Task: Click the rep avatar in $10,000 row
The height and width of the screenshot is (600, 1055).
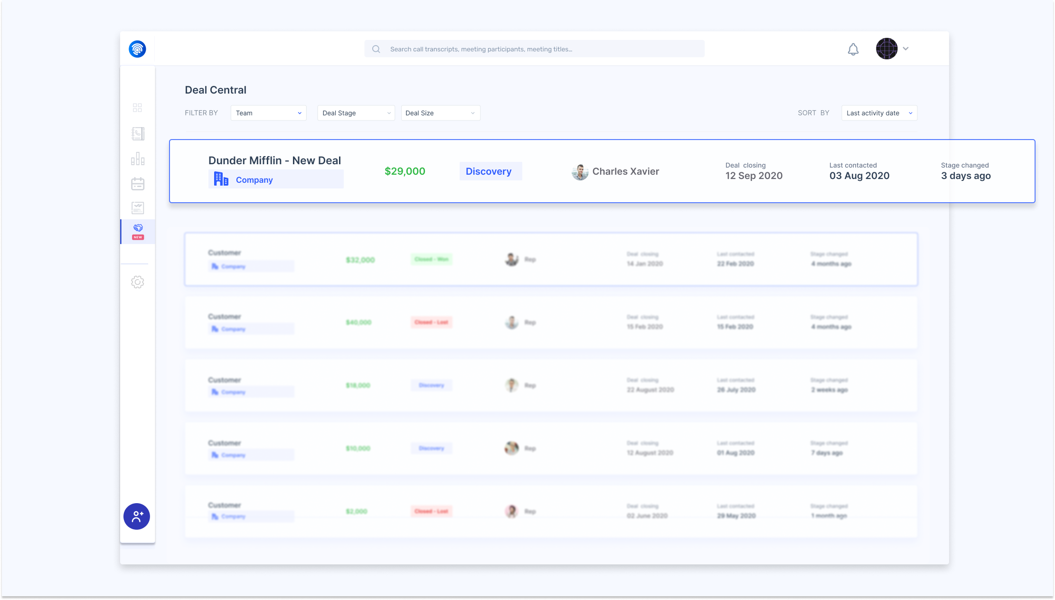Action: tap(511, 448)
